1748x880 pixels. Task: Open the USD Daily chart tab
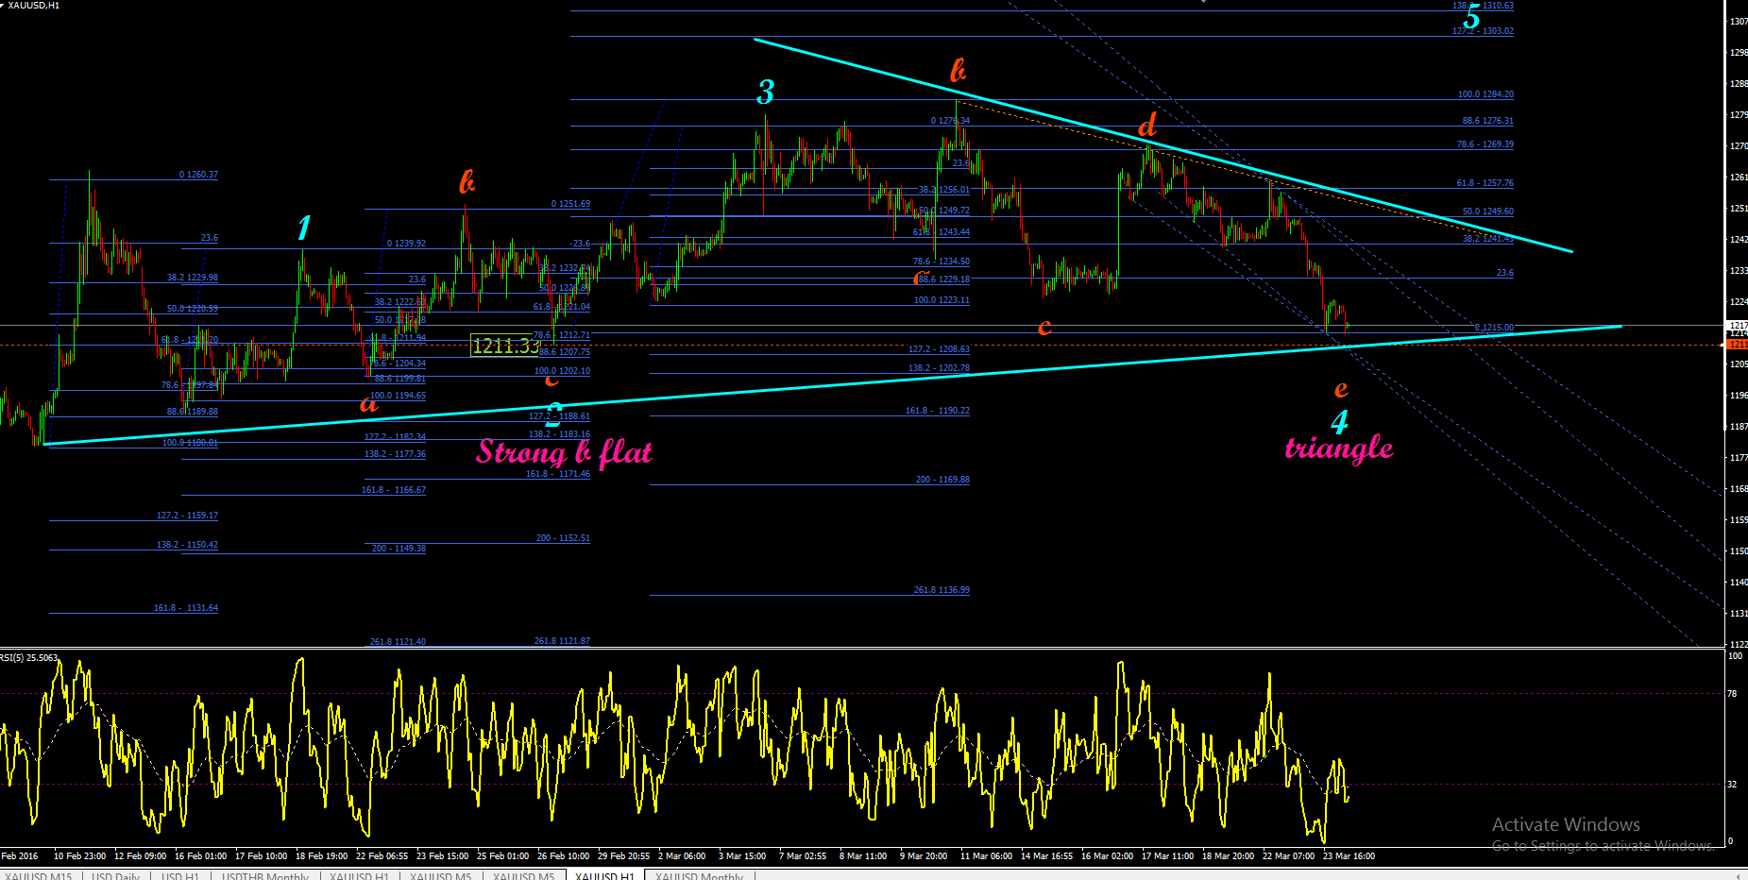pos(115,876)
